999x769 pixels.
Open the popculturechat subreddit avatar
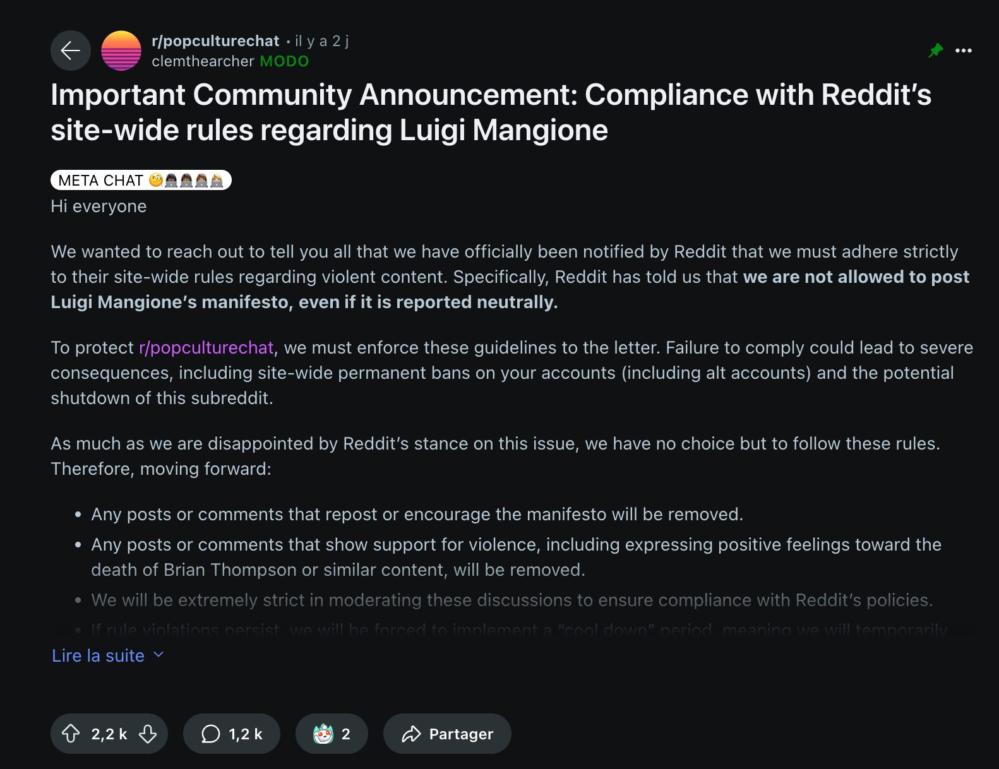point(121,51)
